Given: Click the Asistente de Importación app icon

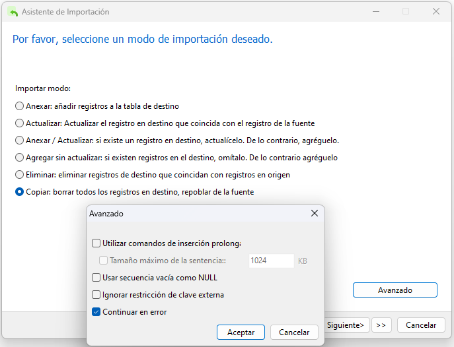Looking at the screenshot, I should [12, 12].
